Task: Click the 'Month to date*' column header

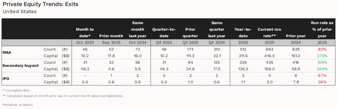Action: pos(85,32)
